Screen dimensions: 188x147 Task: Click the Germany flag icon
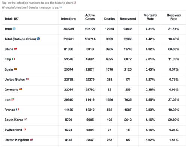pos(21,89)
